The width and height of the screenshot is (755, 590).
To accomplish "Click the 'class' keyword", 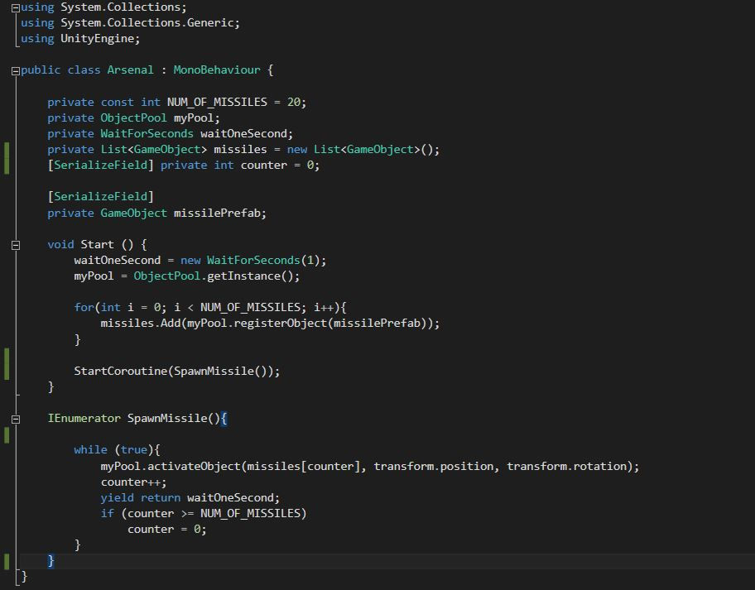I will click(x=84, y=70).
